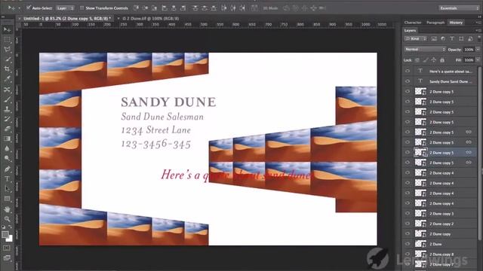Select the Move tool in the toolbox

click(x=7, y=29)
